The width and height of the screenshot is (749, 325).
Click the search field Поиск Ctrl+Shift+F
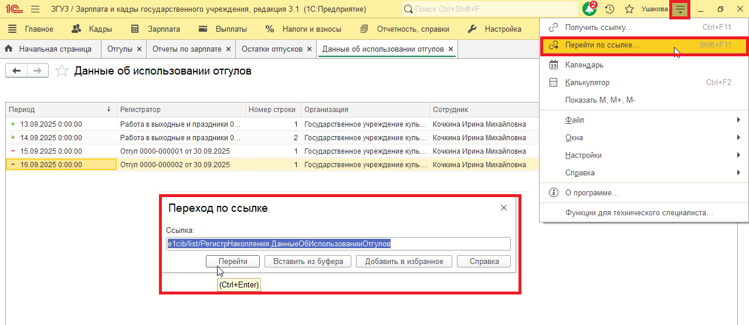(x=490, y=9)
